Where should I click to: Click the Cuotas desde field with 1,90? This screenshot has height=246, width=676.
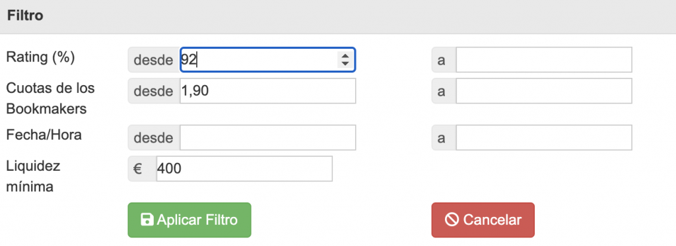pyautogui.click(x=268, y=91)
